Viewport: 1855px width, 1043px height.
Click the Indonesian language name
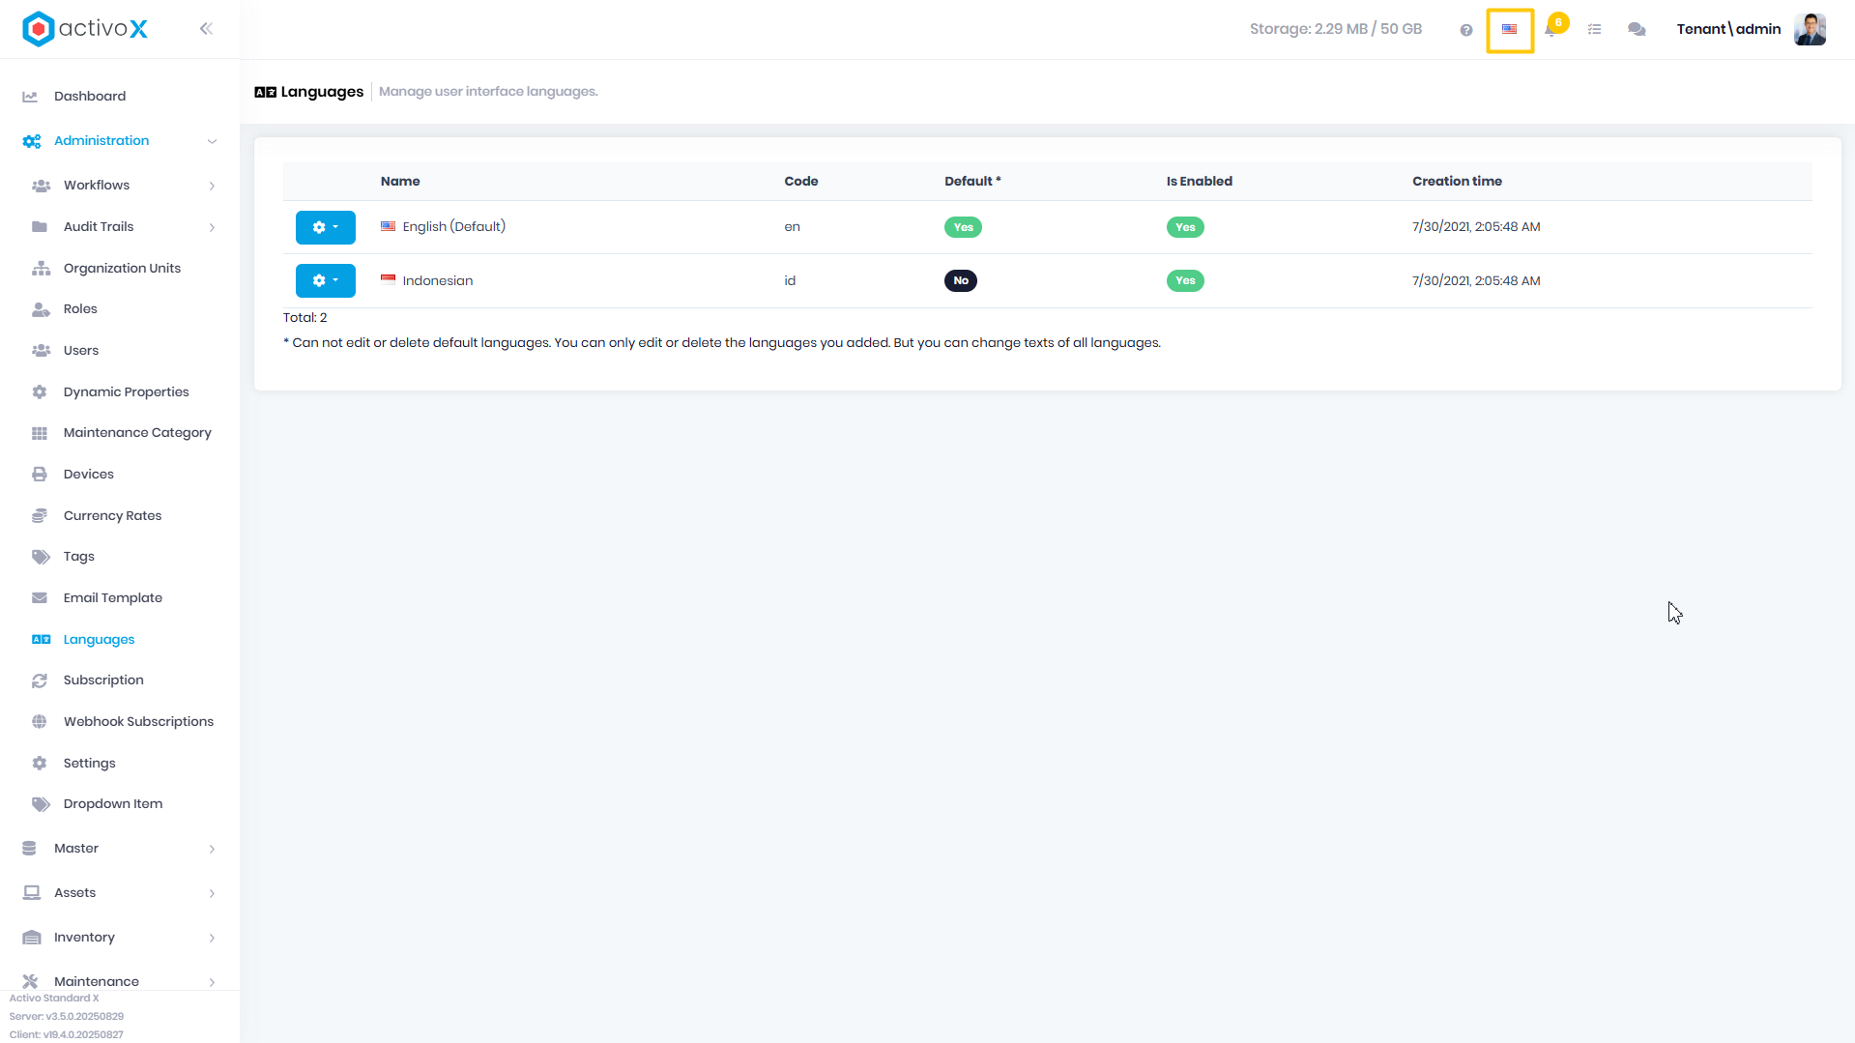click(438, 281)
